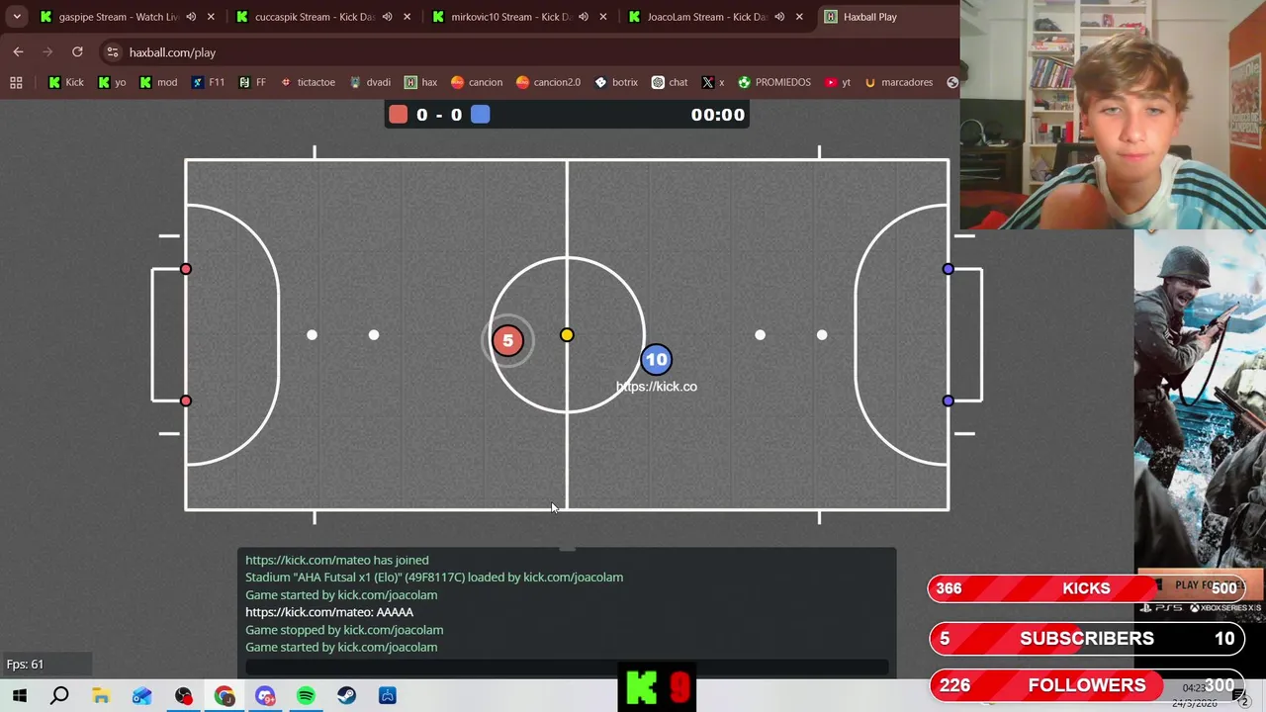
Task: Click the blue player disc number 10
Action: (656, 360)
